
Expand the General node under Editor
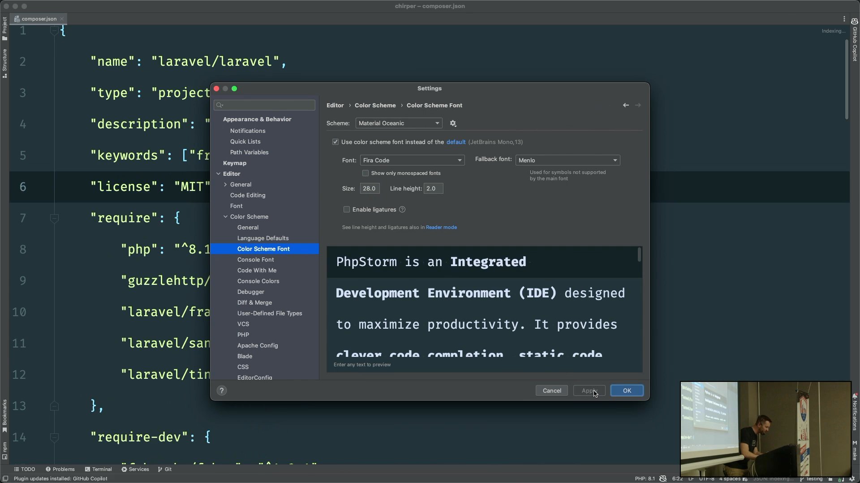pos(225,185)
